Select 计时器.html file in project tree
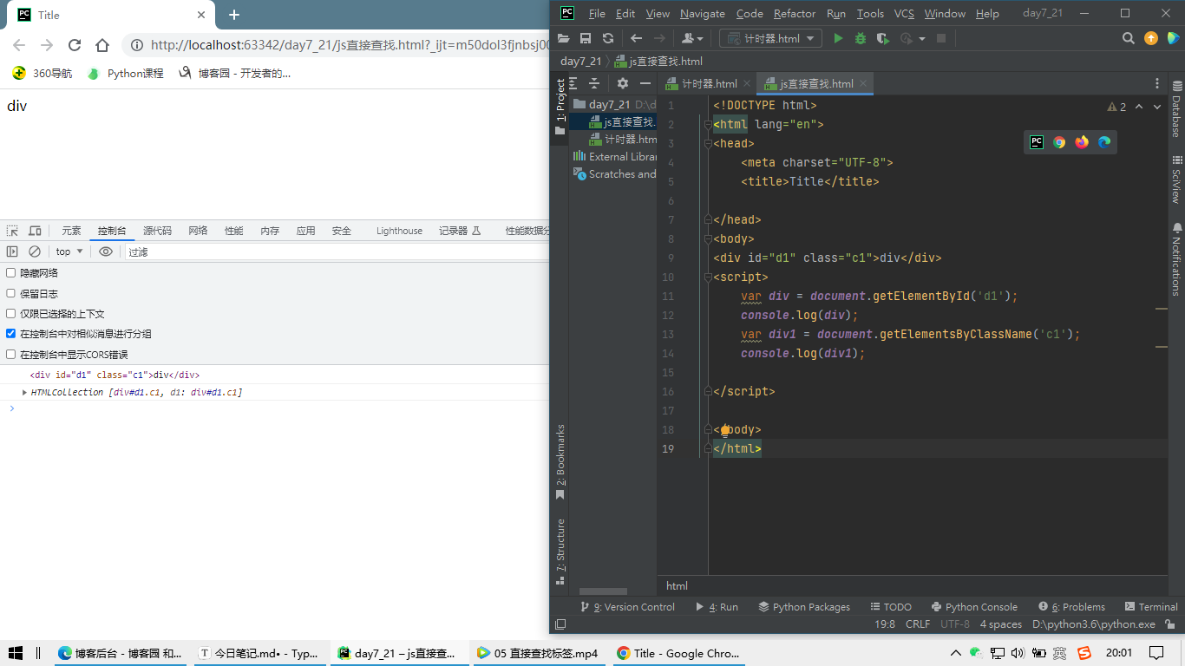 point(623,139)
